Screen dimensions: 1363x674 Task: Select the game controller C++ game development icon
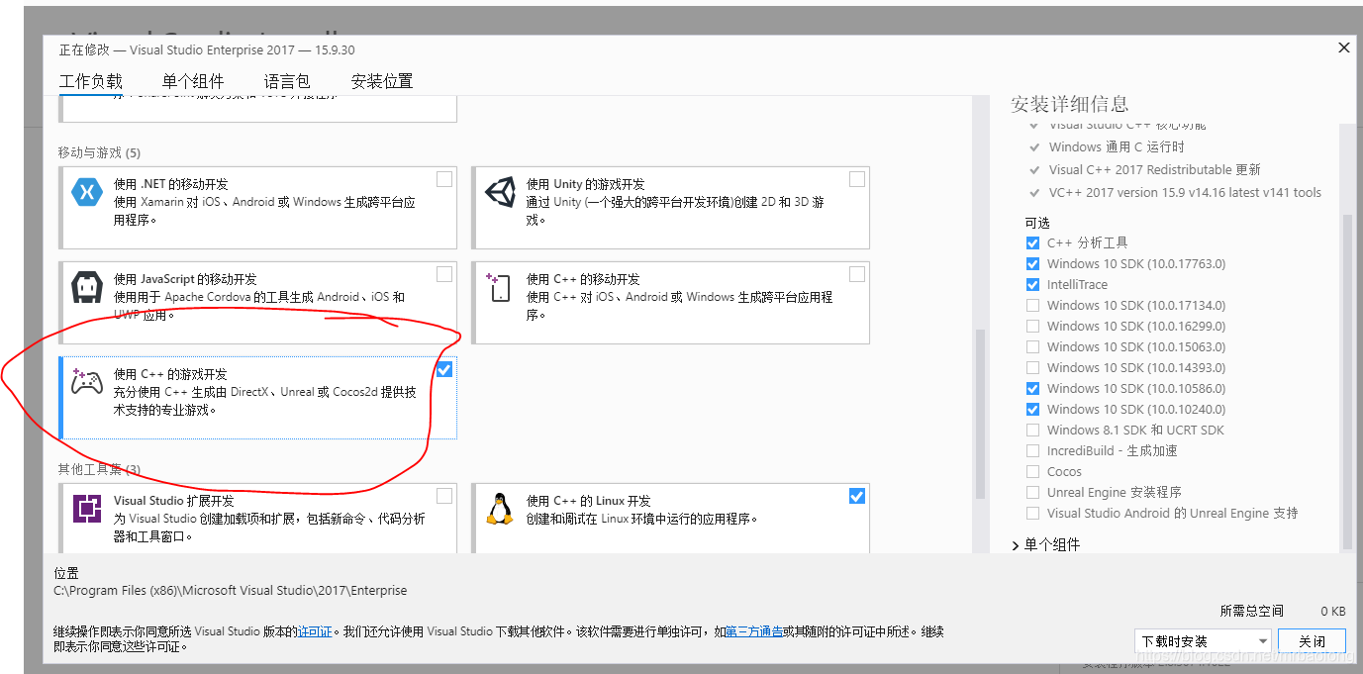pyautogui.click(x=88, y=383)
